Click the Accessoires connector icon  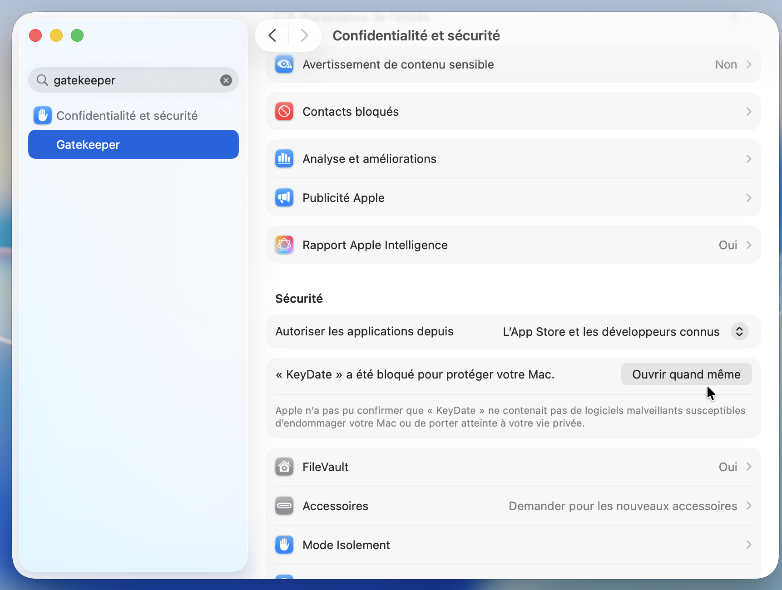coord(284,506)
